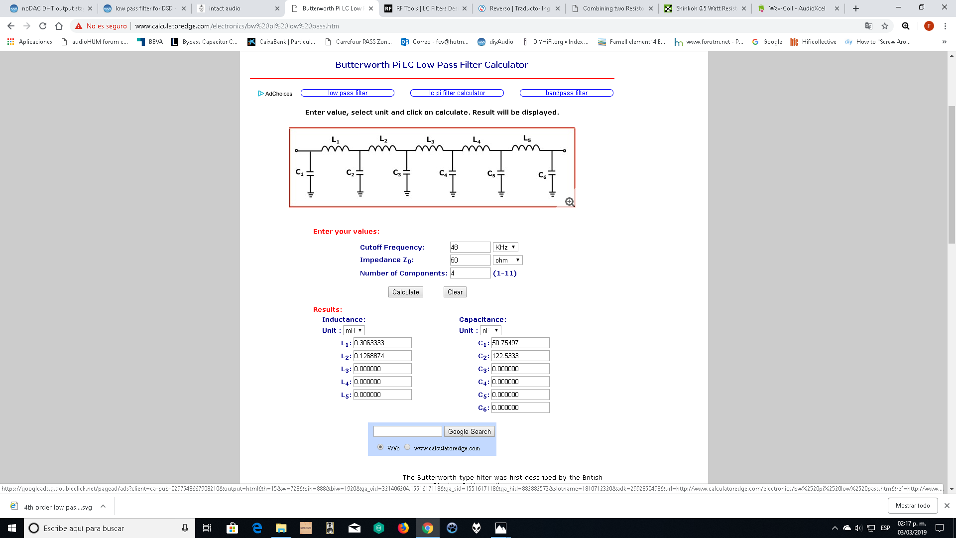Open impedance ohm unit dropdown
The width and height of the screenshot is (956, 538).
point(507,260)
